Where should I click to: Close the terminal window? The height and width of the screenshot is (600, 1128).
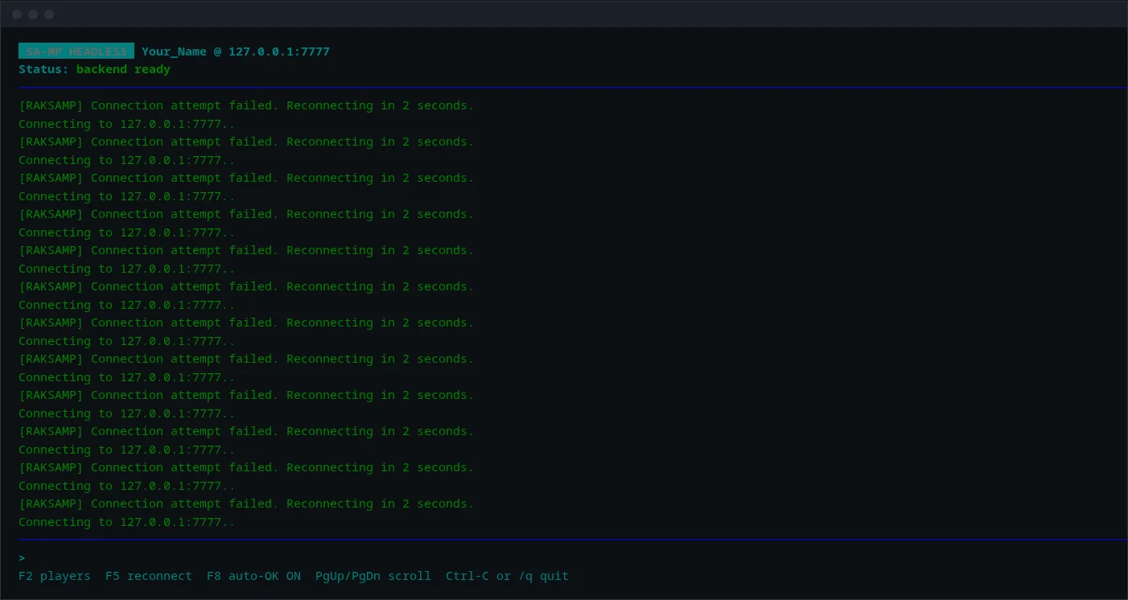(17, 14)
